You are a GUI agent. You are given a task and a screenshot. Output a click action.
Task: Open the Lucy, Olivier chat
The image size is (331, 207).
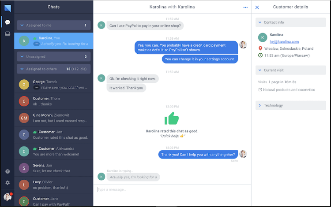(x=53, y=185)
